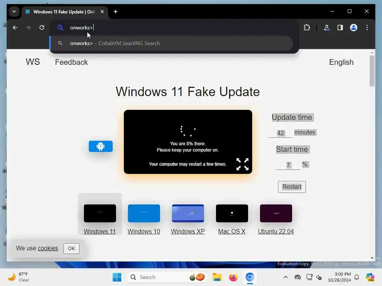Open the cookies policy link

pos(48,248)
